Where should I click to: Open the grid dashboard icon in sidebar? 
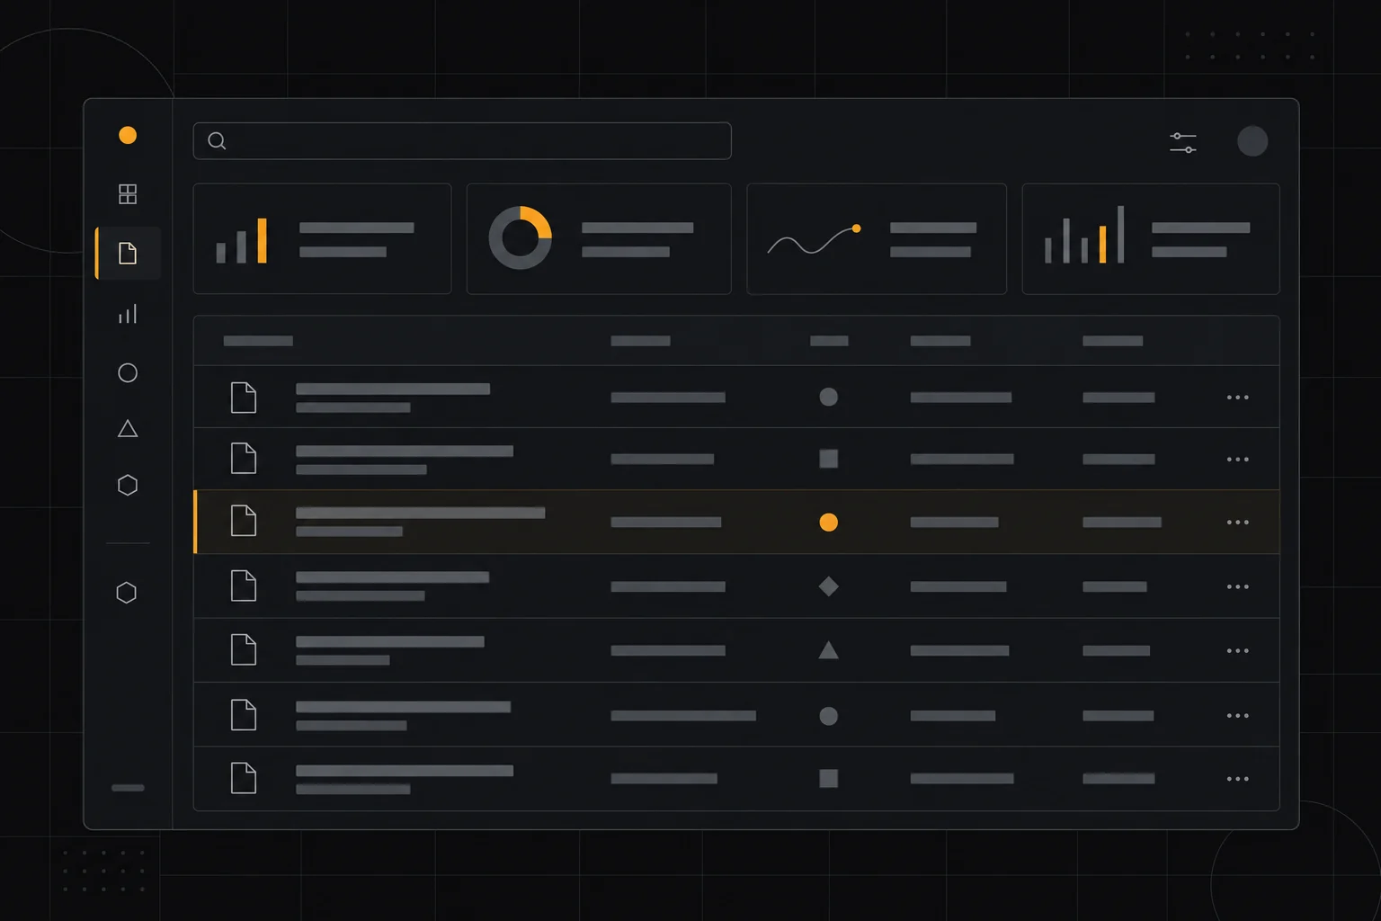[128, 194]
